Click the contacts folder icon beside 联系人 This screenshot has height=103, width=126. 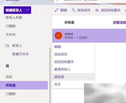pyautogui.click(x=7, y=46)
